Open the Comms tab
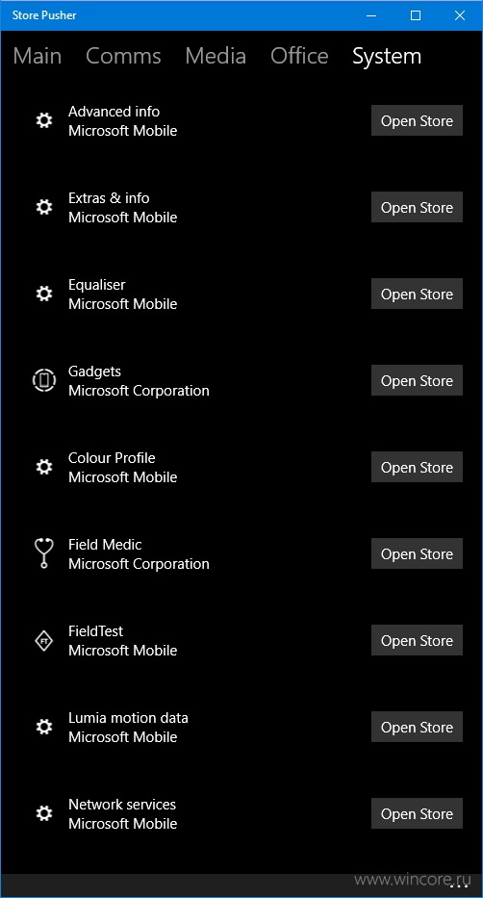 [123, 56]
